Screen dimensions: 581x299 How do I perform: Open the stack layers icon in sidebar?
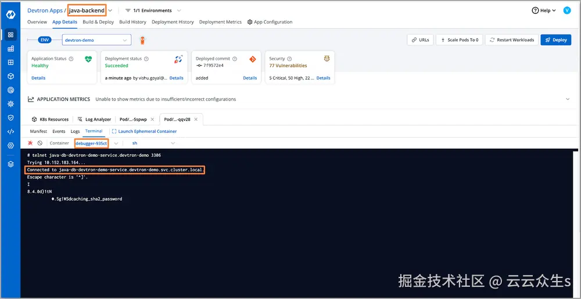10,164
